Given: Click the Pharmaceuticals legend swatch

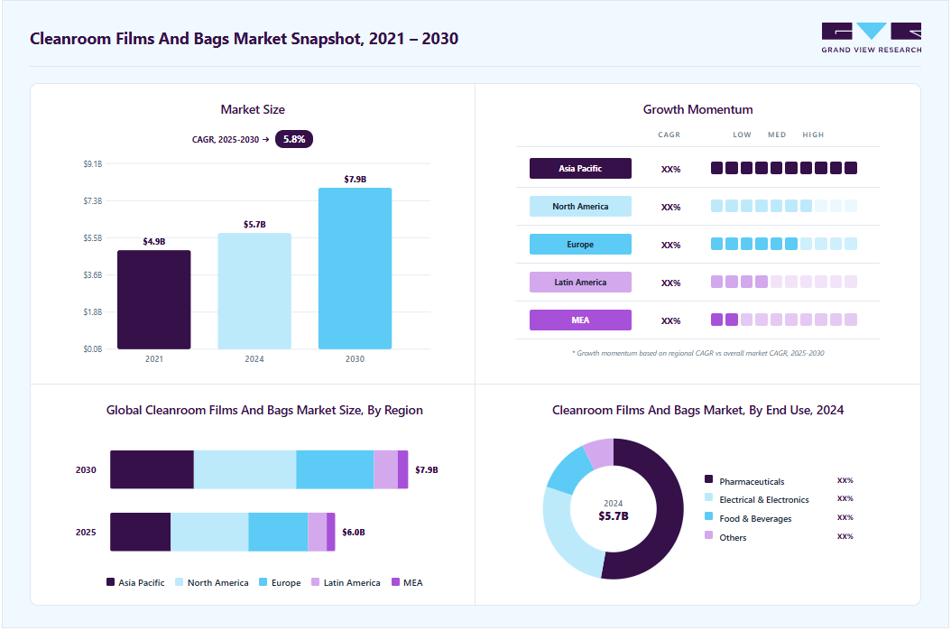Looking at the screenshot, I should pyautogui.click(x=708, y=478).
